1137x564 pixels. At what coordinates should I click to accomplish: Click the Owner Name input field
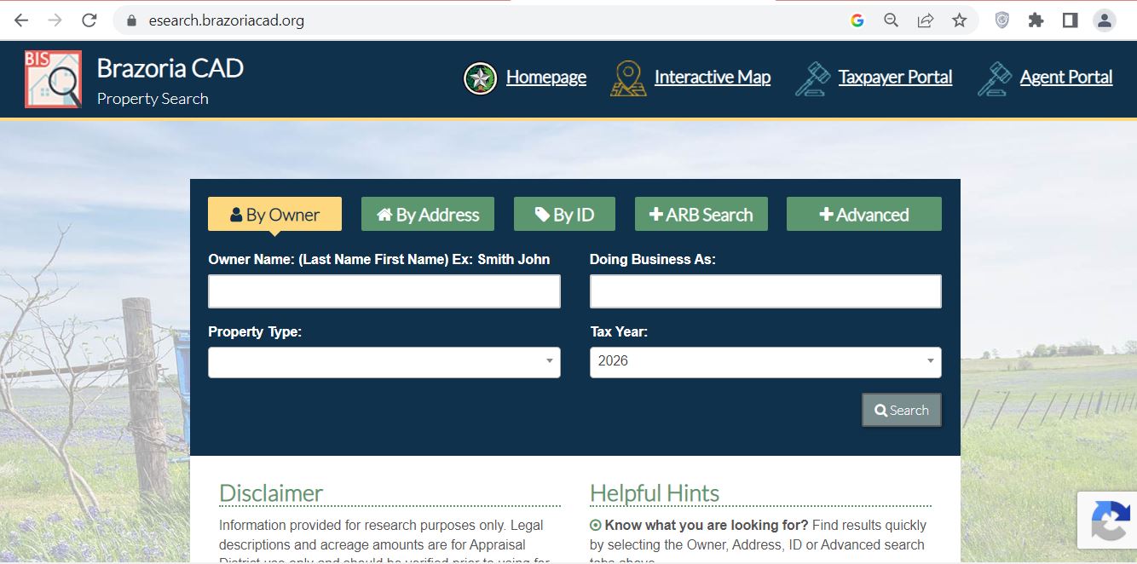(x=384, y=291)
